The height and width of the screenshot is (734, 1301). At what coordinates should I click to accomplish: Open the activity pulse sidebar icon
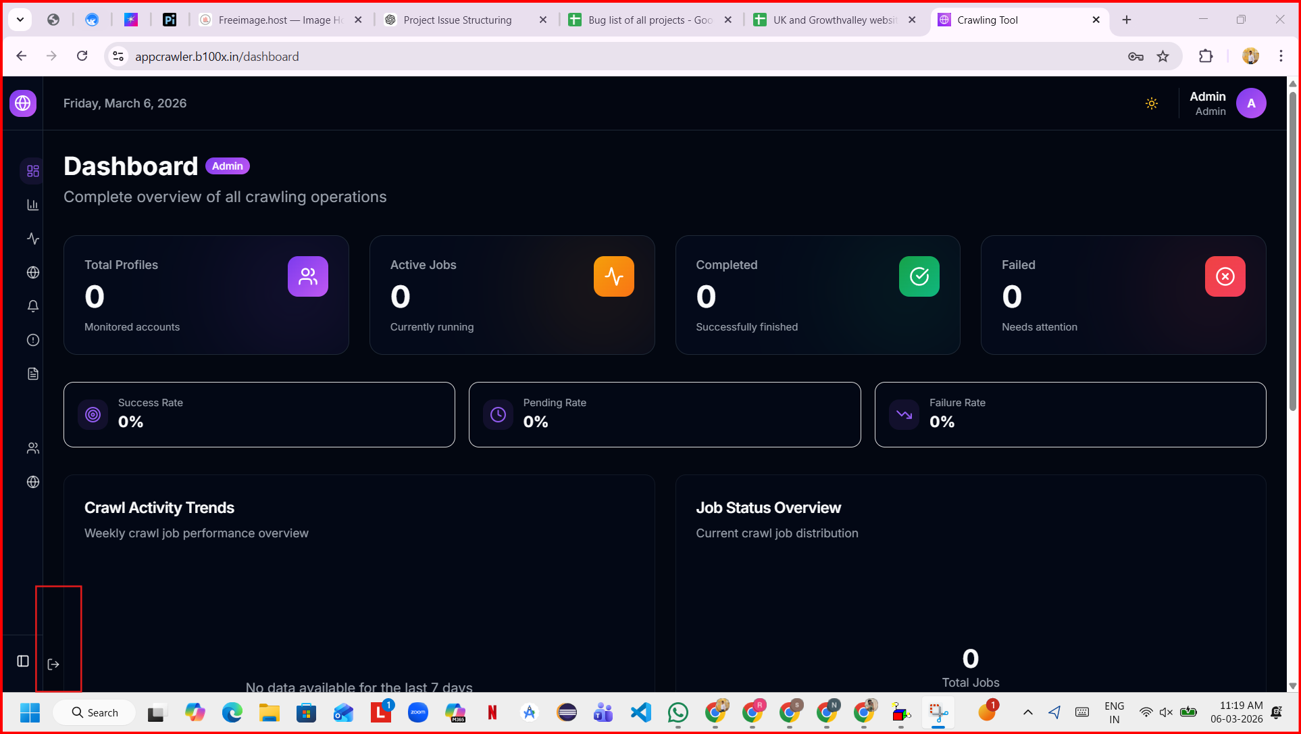tap(32, 239)
